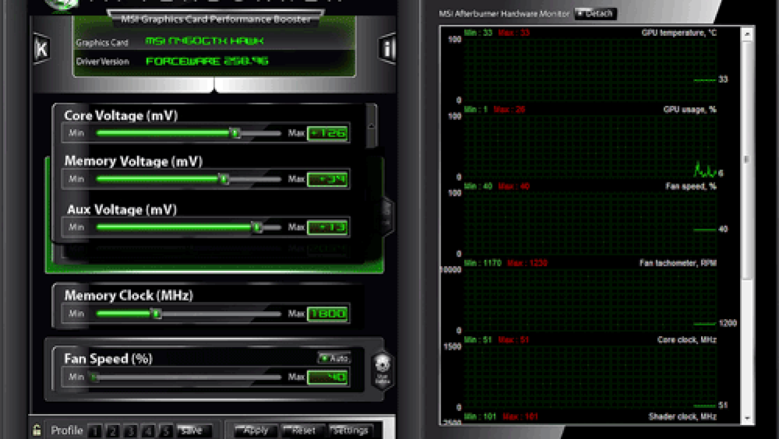Image resolution: width=779 pixels, height=439 pixels.
Task: Toggle Auto fan speed button
Action: 334,358
